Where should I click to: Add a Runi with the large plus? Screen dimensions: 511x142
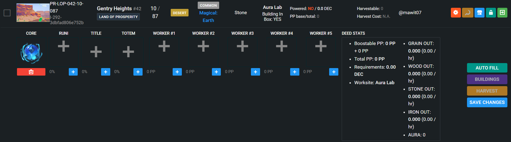tap(63, 46)
